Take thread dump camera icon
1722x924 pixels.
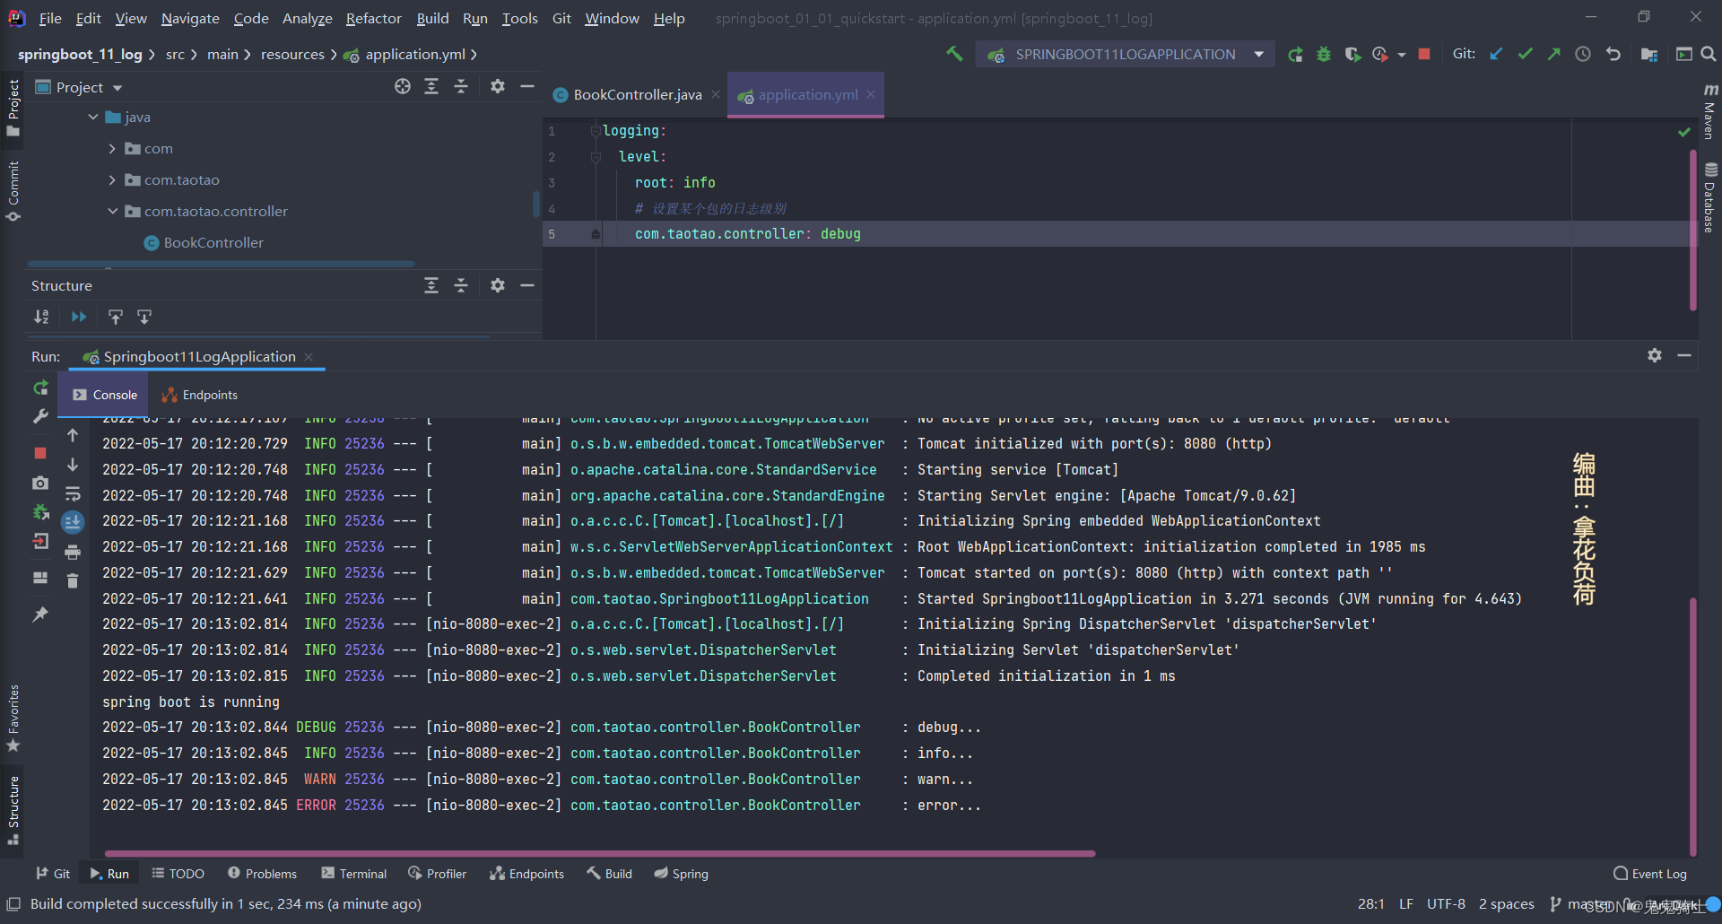(x=40, y=483)
